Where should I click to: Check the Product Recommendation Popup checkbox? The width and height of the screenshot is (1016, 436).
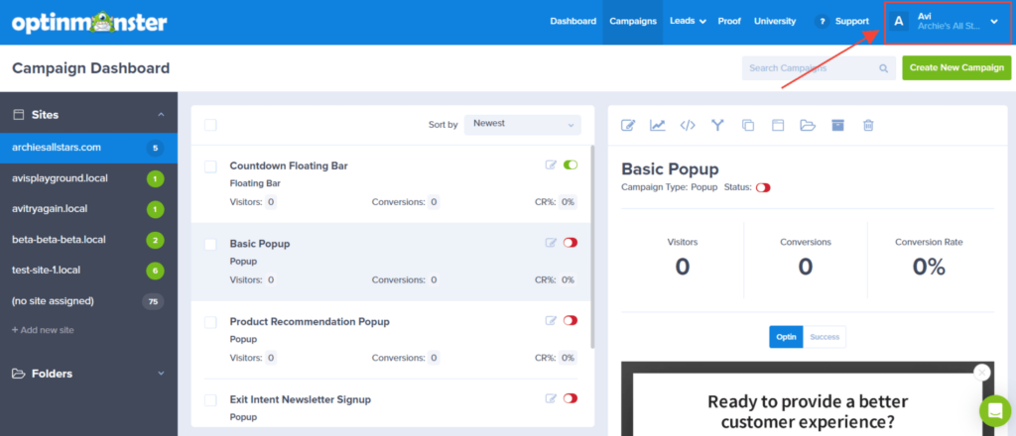pyautogui.click(x=210, y=322)
